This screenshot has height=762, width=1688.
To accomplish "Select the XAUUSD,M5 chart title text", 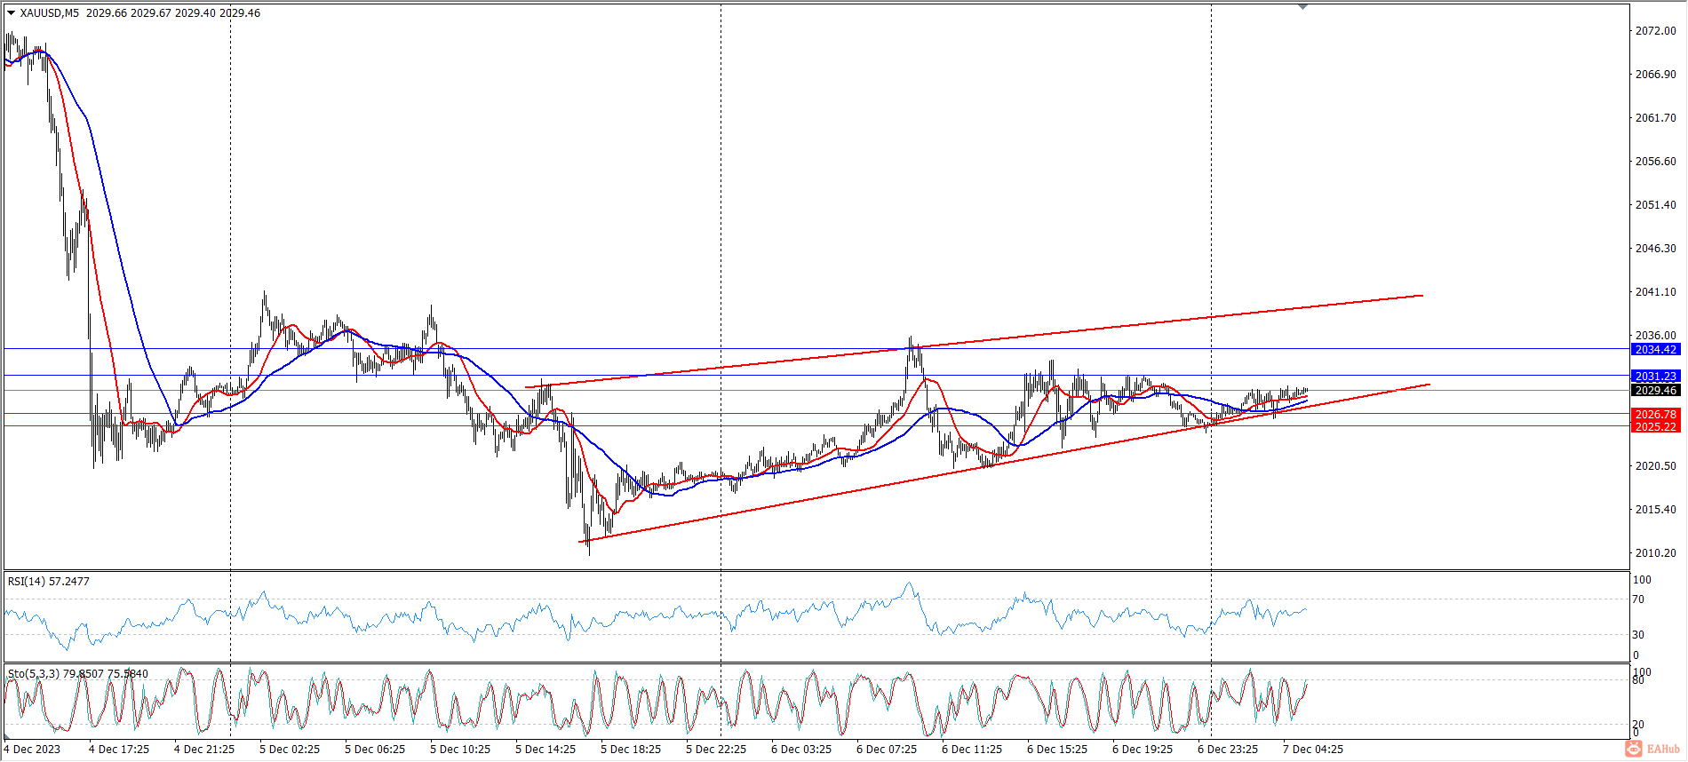I will (50, 13).
